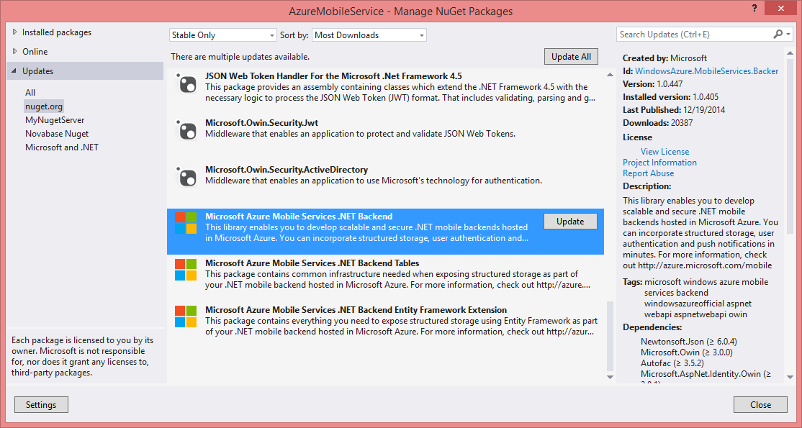Select the Novabase Nuget source
Viewport: 802px width, 428px height.
click(x=57, y=134)
